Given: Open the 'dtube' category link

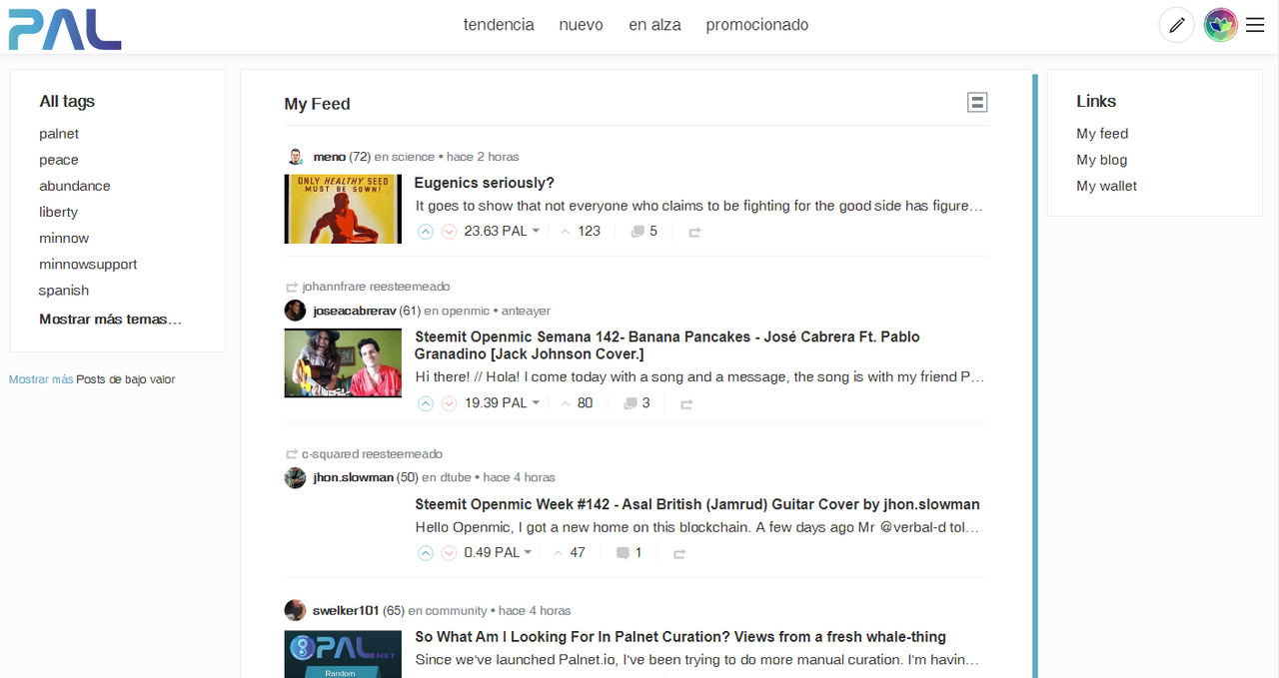Looking at the screenshot, I should click(454, 477).
